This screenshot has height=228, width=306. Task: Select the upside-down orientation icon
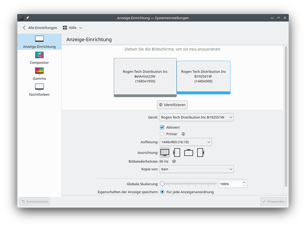pos(188,153)
